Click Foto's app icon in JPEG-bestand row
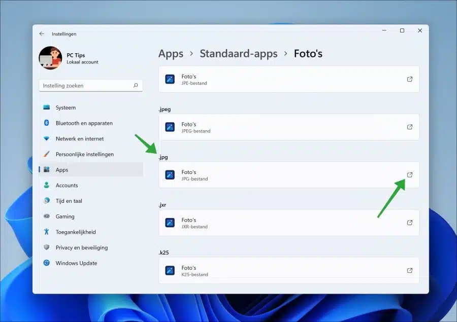The width and height of the screenshot is (457, 322). 170,127
